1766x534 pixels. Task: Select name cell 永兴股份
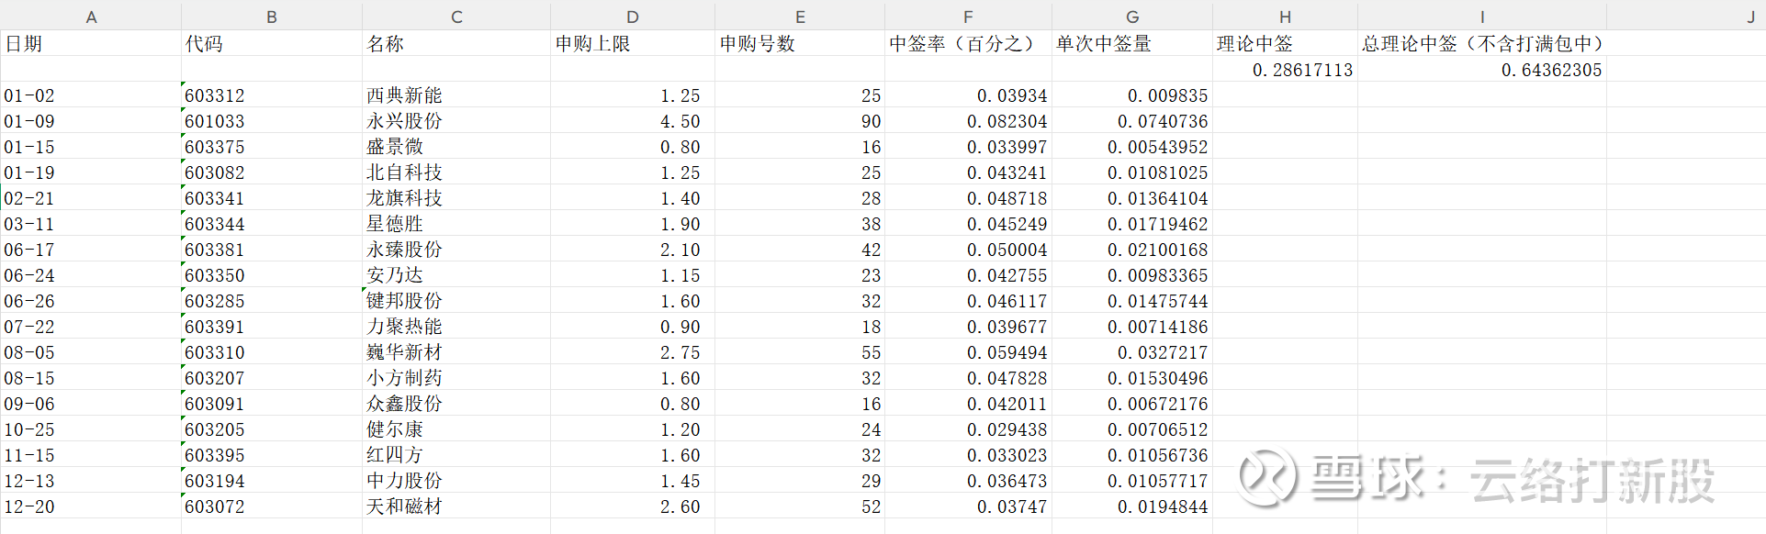click(x=456, y=120)
